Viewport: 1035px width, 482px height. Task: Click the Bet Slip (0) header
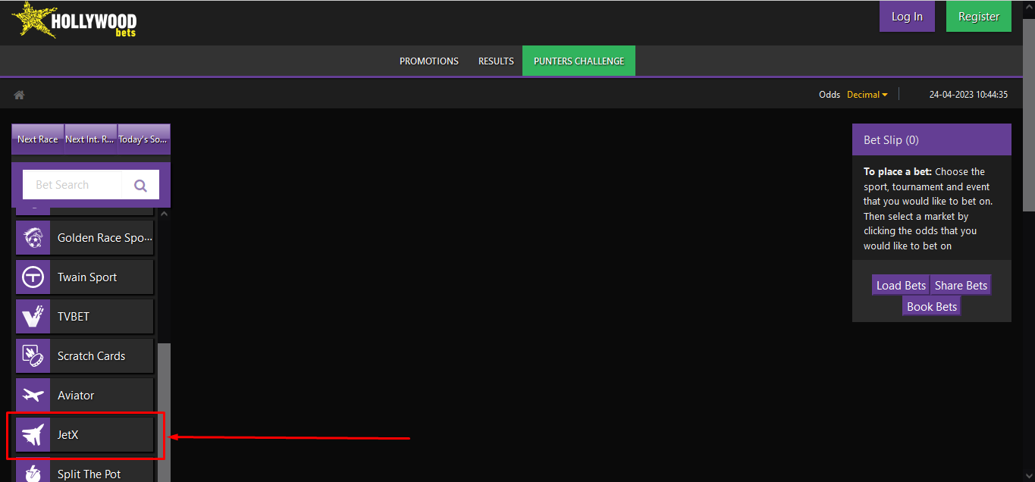932,140
